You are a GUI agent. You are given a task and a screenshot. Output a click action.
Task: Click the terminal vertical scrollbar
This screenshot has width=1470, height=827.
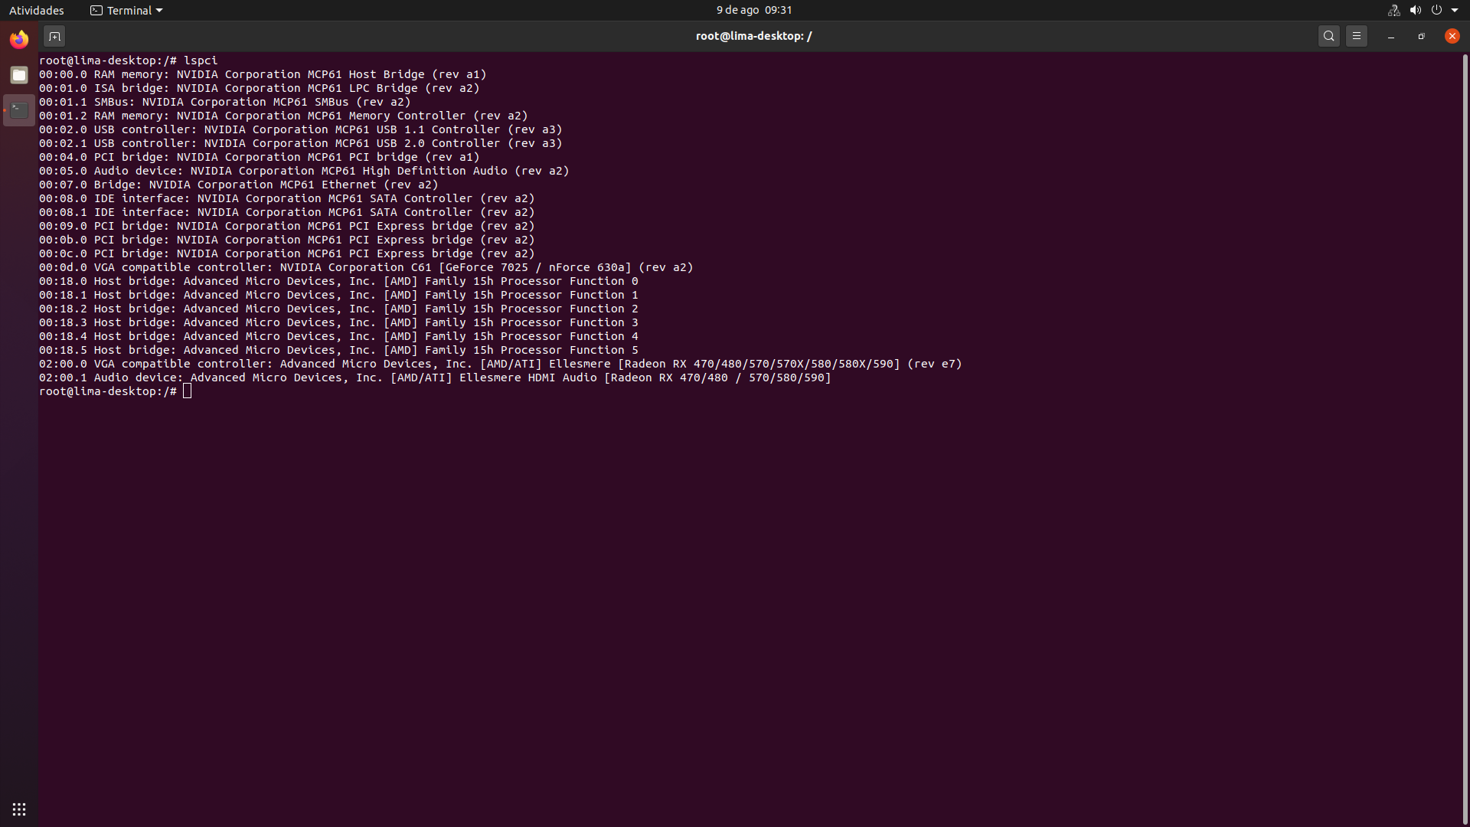tap(1465, 439)
